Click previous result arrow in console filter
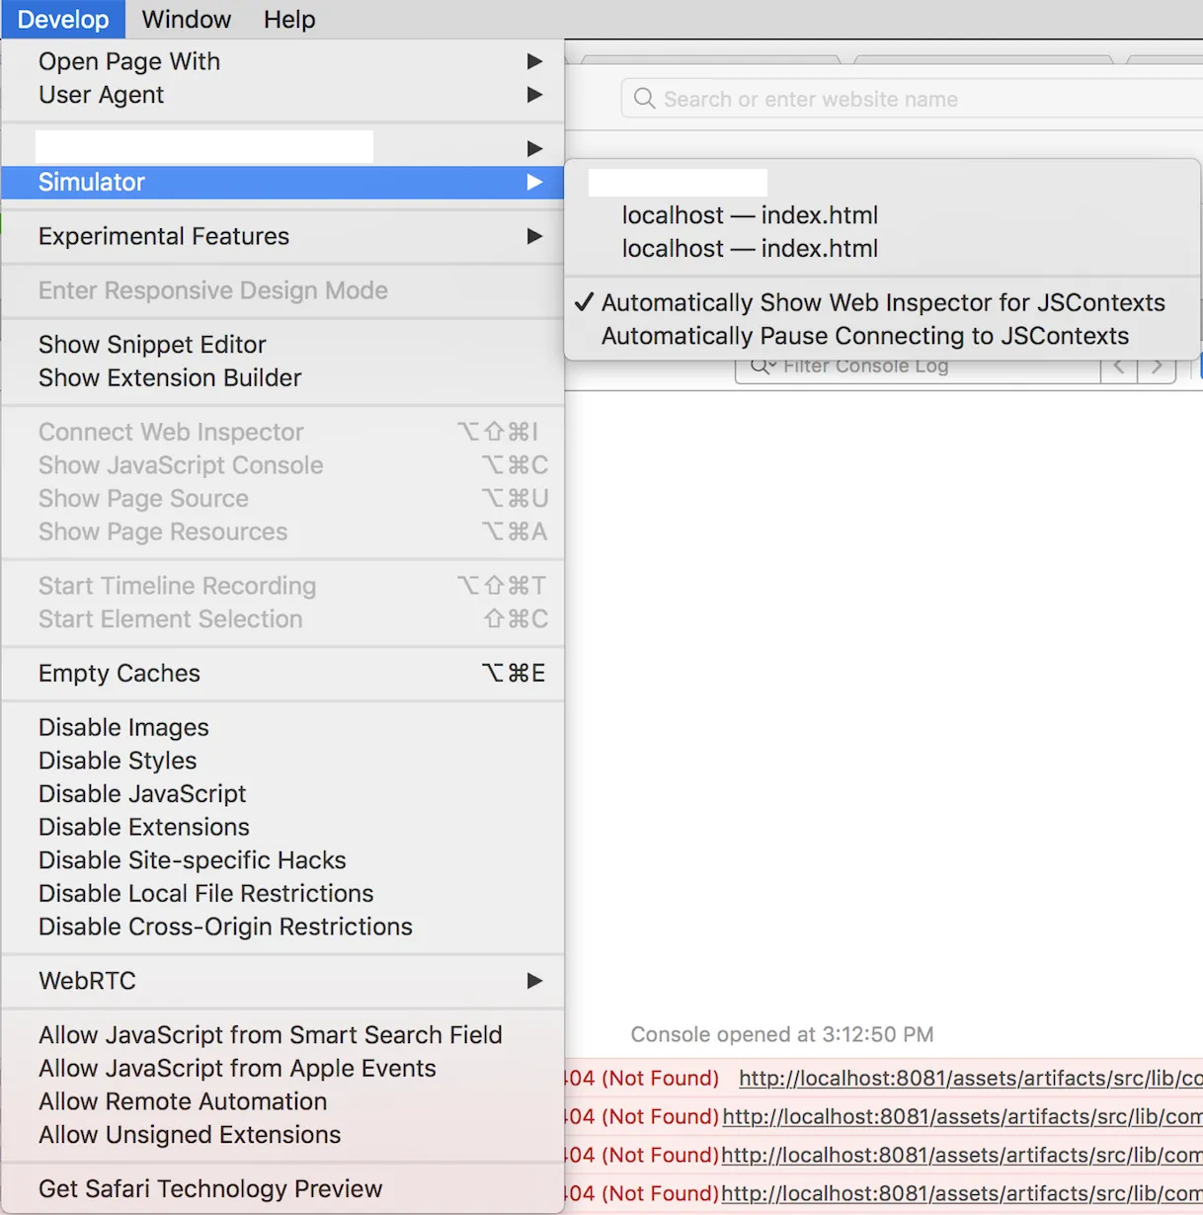Viewport: 1203px width, 1215px height. coord(1119,370)
